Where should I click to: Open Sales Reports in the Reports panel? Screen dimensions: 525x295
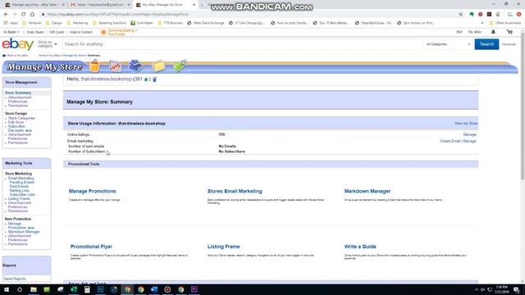coord(15,279)
